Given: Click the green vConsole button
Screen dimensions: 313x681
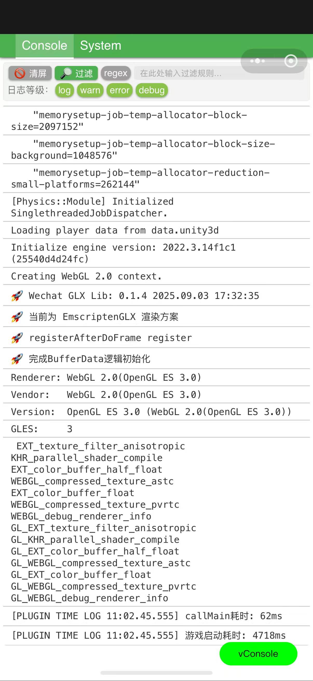Looking at the screenshot, I should [258, 653].
